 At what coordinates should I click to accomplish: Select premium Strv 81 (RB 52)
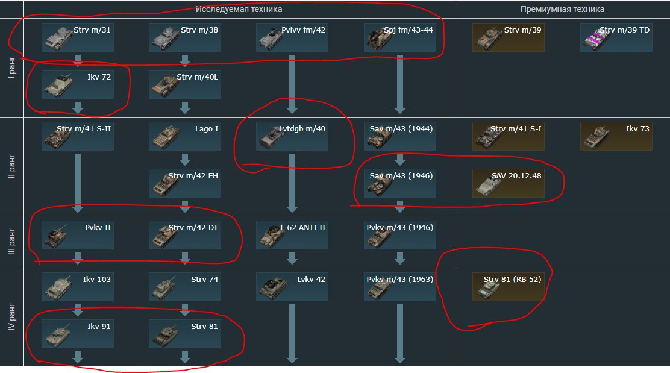pos(509,287)
